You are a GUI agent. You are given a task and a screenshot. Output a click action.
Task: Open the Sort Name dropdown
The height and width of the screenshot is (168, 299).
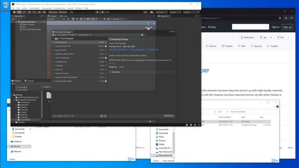point(85,35)
